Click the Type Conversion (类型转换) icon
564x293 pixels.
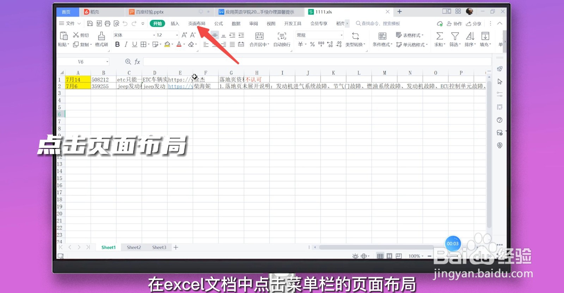[x=355, y=36]
